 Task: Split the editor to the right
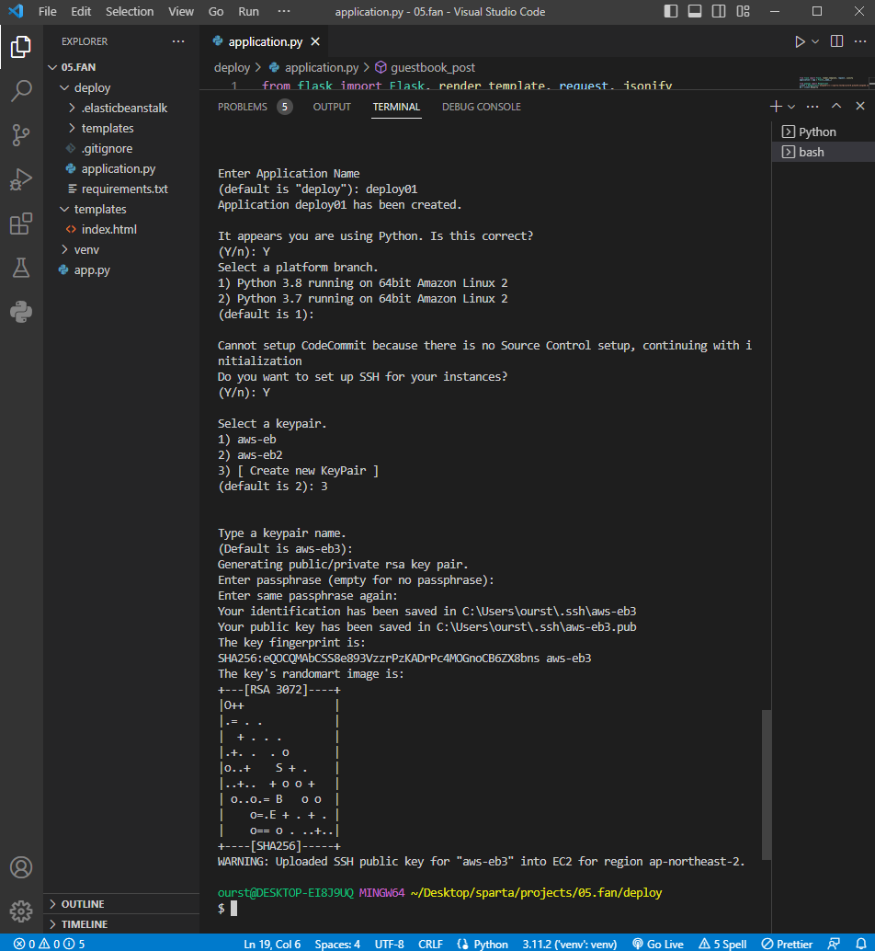coord(836,41)
